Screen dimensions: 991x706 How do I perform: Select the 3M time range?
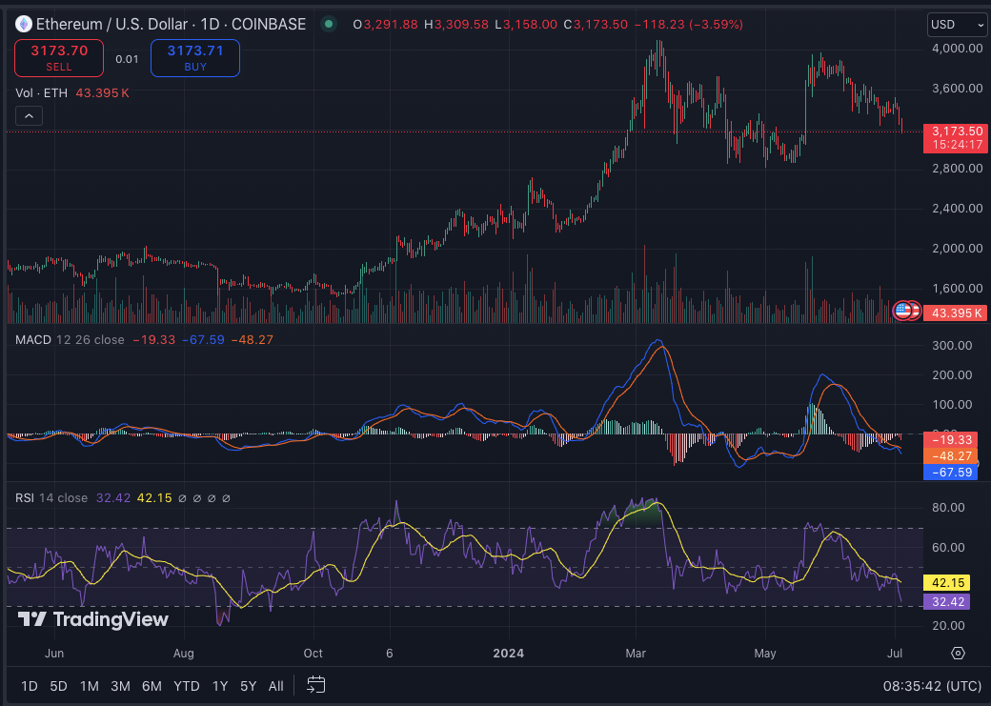[x=120, y=686]
